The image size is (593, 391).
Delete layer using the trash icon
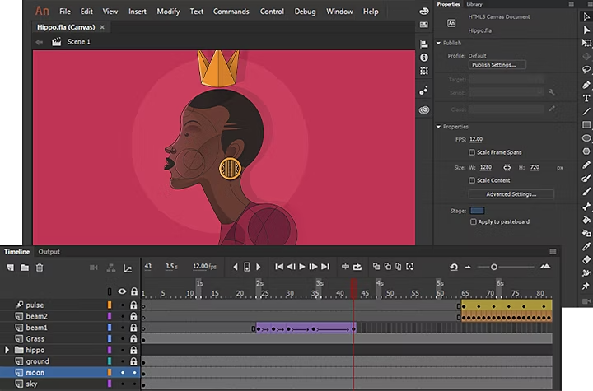point(39,268)
